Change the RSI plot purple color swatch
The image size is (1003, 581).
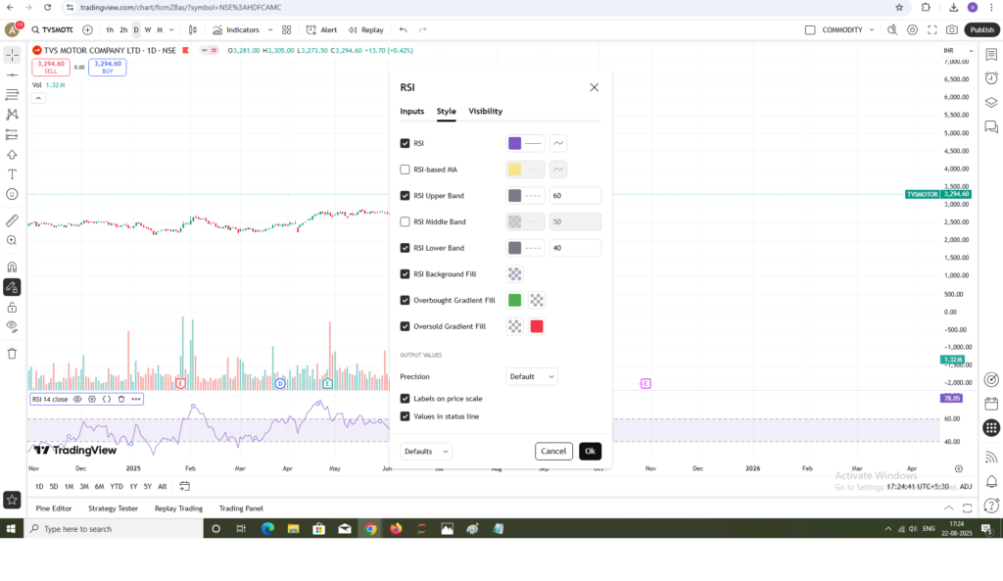tap(515, 143)
